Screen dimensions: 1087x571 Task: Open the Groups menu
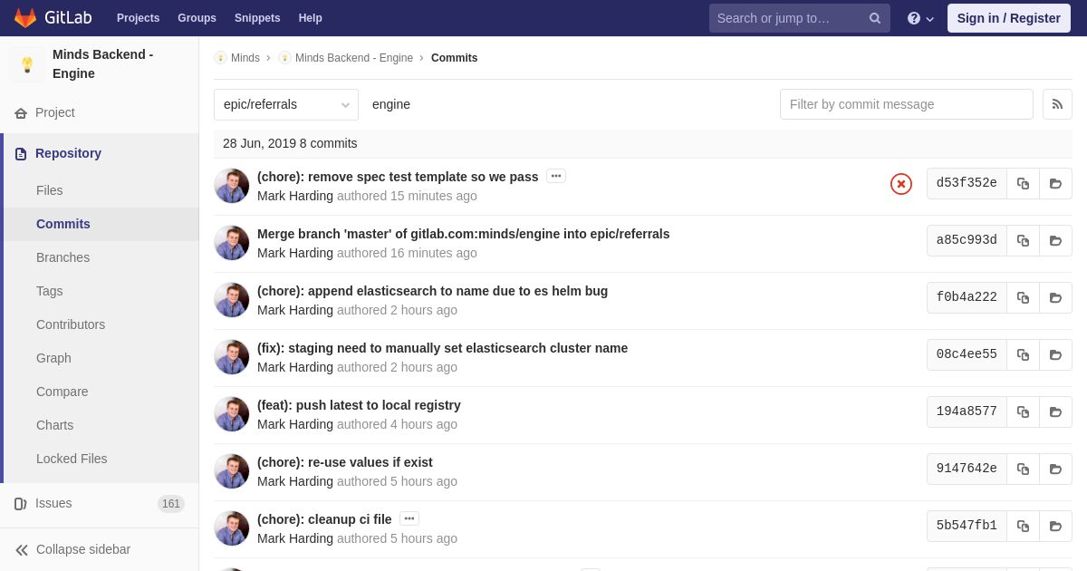point(197,18)
